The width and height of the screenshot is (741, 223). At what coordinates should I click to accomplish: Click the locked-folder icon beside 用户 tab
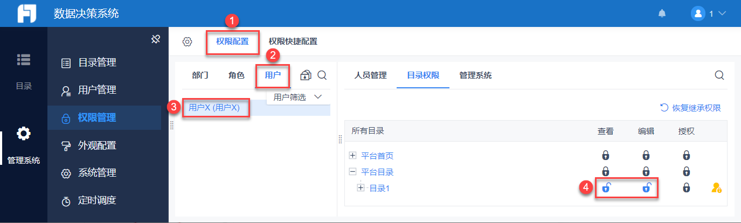point(306,75)
